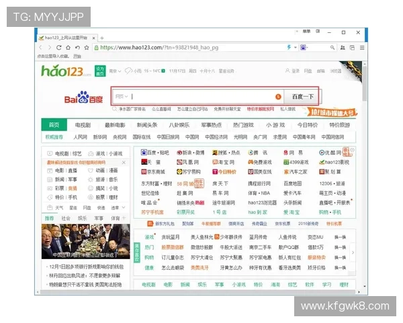Bookmark the page with the star icon
Image resolution: width=403 pixels, height=323 pixels.
click(x=87, y=48)
